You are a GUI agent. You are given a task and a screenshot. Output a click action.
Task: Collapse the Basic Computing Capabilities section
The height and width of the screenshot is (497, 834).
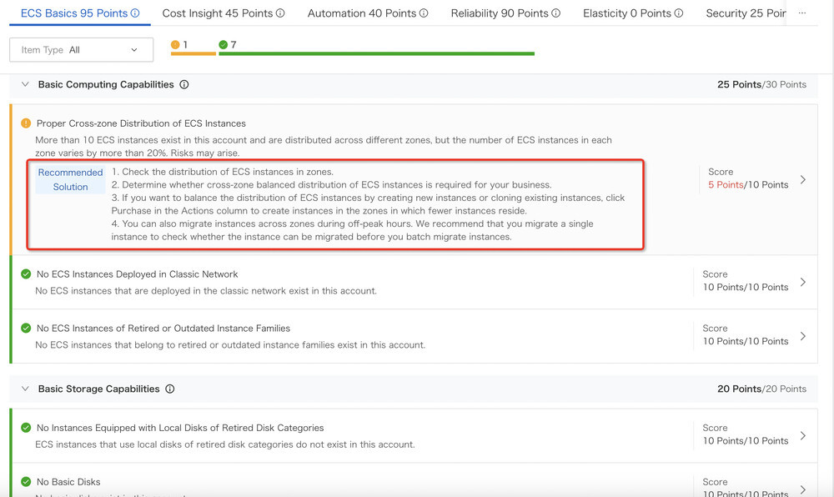(25, 84)
